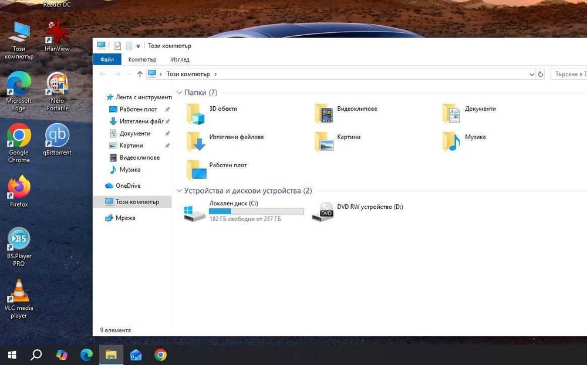Image resolution: width=587 pixels, height=365 pixels.
Task: Click the New folder icon in title bar
Action: (x=129, y=46)
